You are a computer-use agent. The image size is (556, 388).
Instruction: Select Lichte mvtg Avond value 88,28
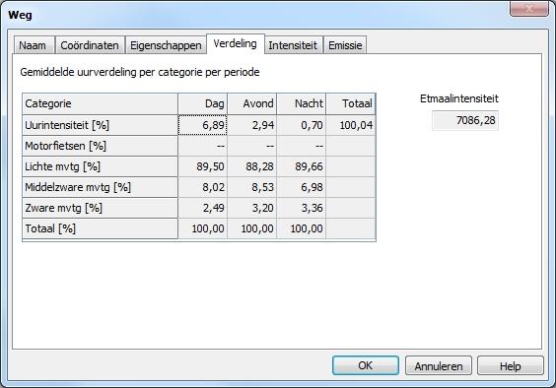pos(252,166)
